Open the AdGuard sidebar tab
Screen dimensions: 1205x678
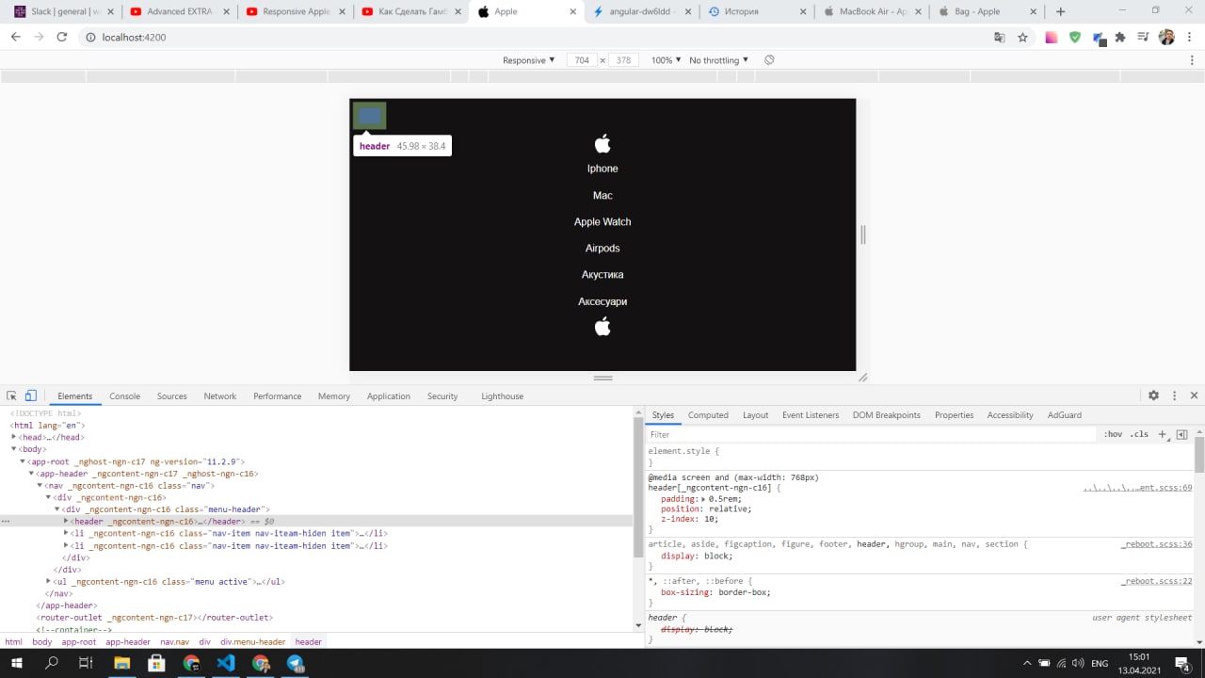(1065, 415)
